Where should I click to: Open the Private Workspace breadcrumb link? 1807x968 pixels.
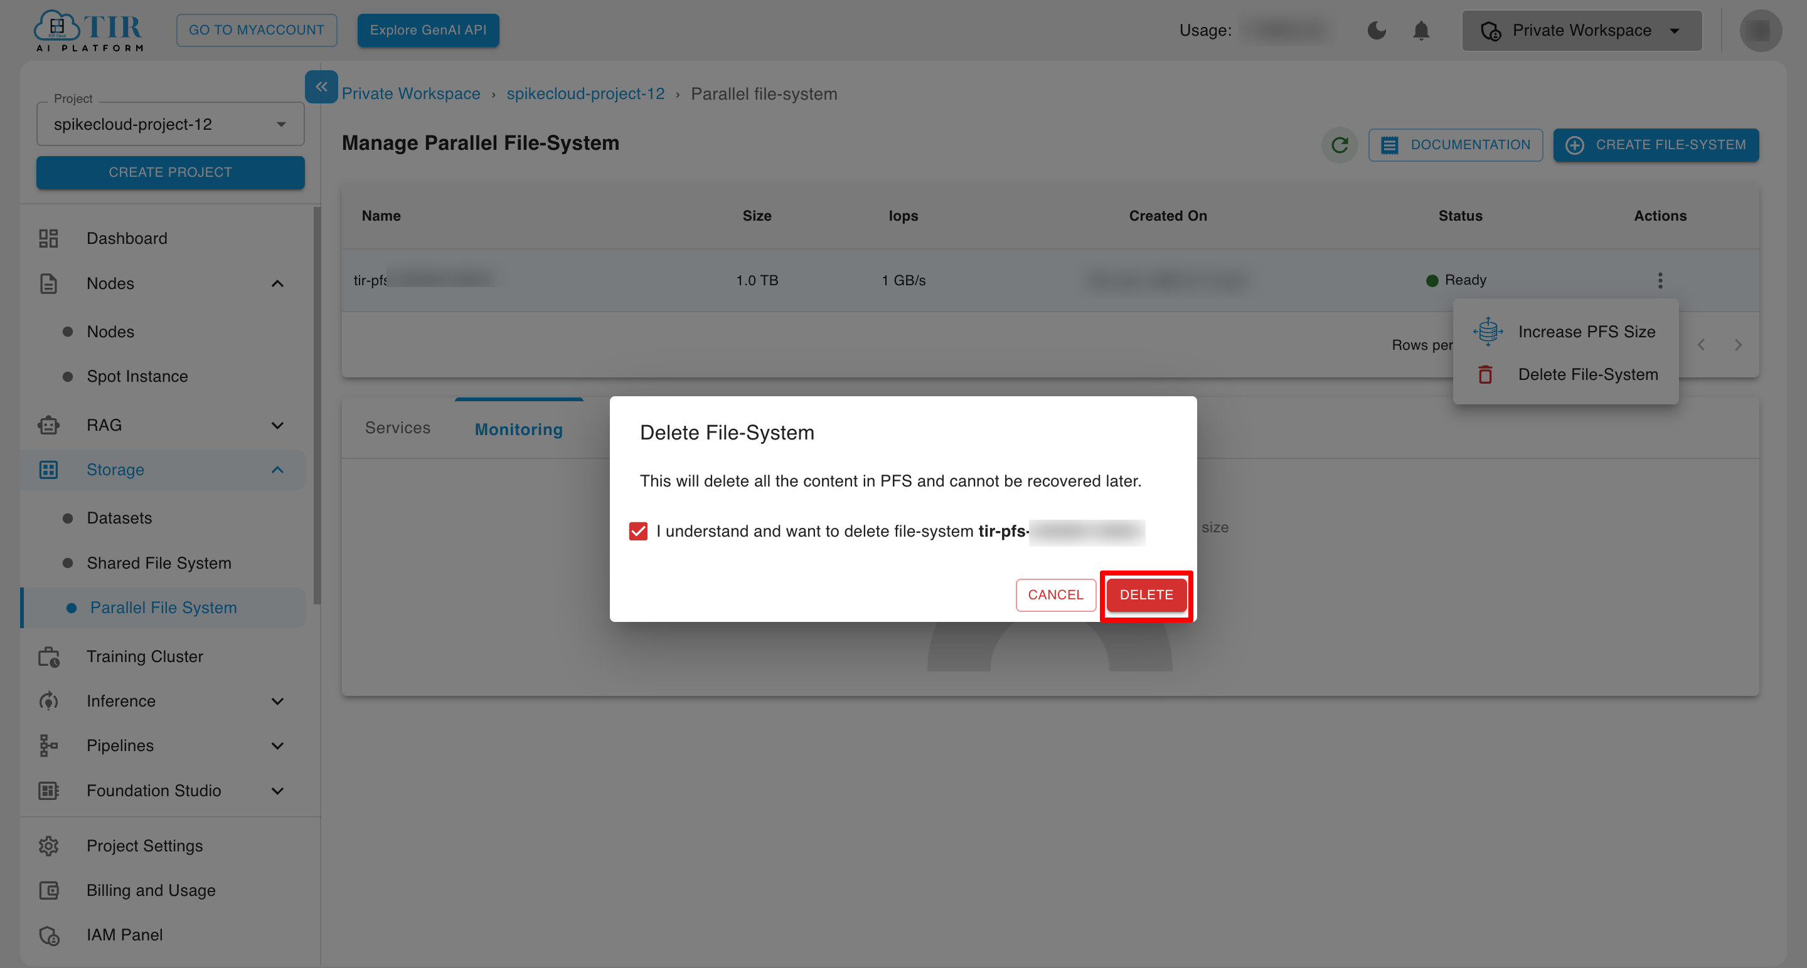pyautogui.click(x=411, y=93)
